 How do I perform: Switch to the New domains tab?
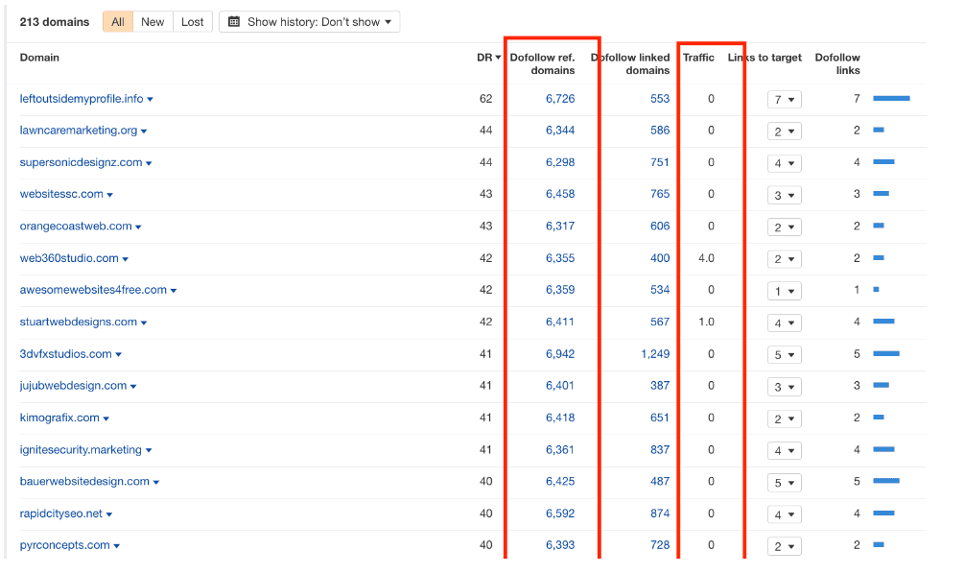(x=153, y=21)
